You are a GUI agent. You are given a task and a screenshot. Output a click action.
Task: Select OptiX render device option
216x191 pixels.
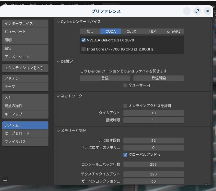(131, 31)
